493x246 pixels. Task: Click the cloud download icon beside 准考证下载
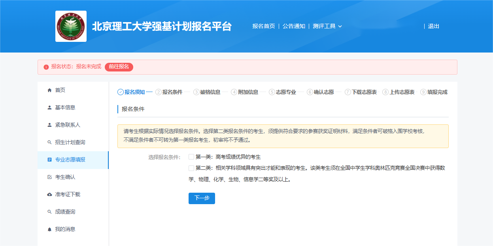tap(49, 194)
